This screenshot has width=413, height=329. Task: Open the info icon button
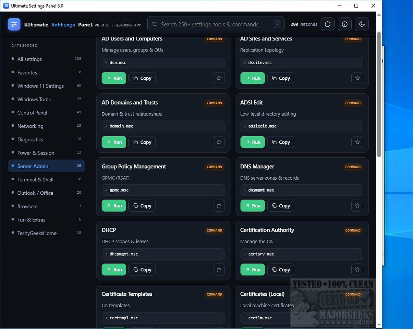point(344,24)
